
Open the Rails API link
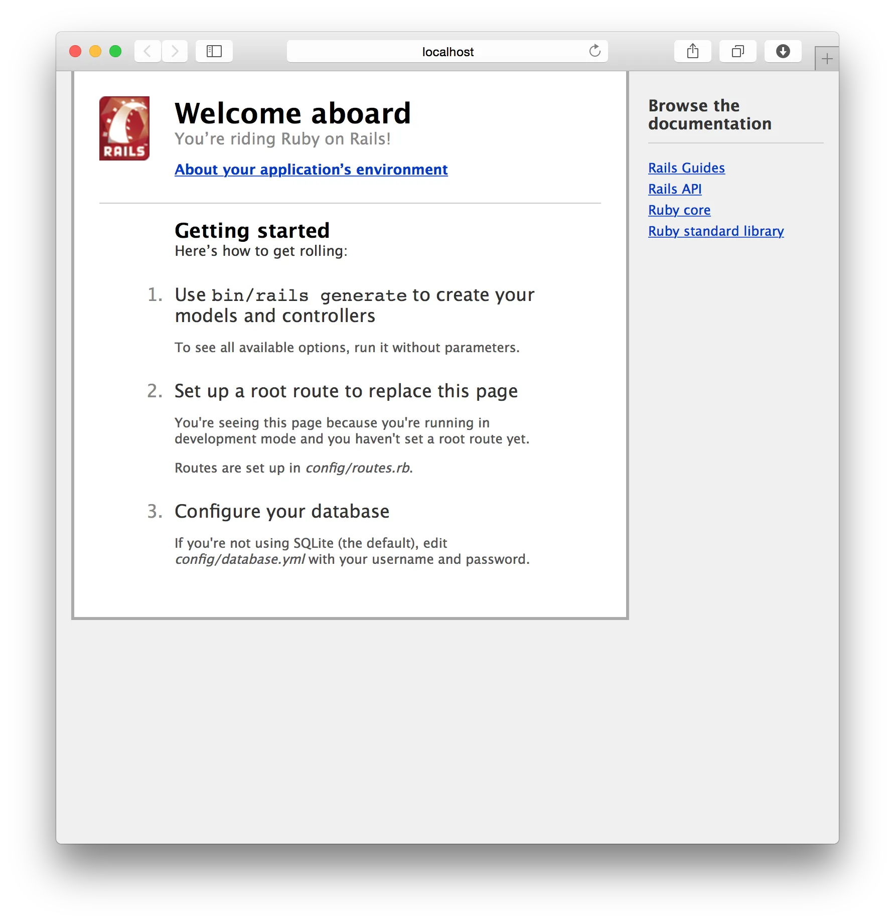pyautogui.click(x=675, y=189)
